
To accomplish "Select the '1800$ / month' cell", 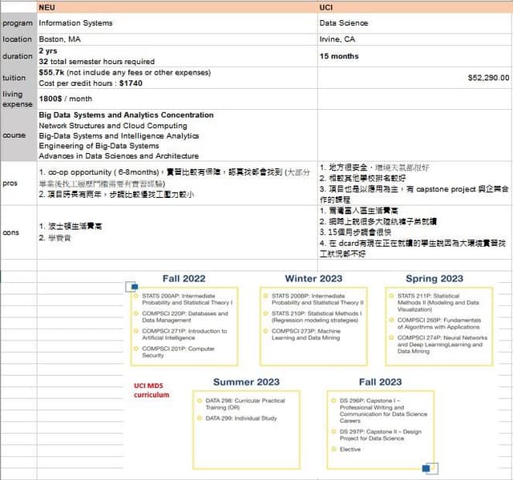I will click(x=177, y=99).
